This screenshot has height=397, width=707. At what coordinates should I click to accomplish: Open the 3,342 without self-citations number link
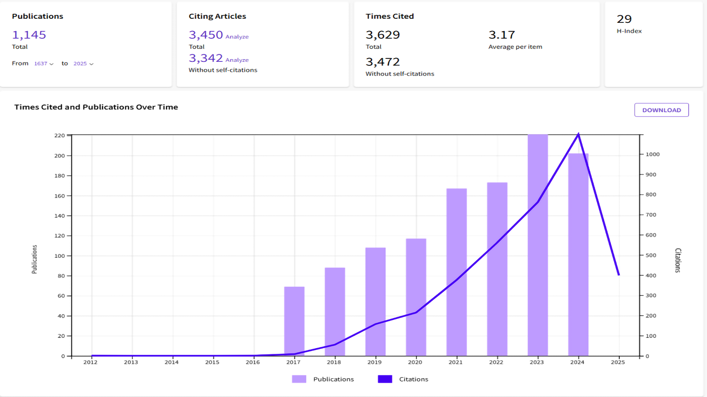pos(206,58)
